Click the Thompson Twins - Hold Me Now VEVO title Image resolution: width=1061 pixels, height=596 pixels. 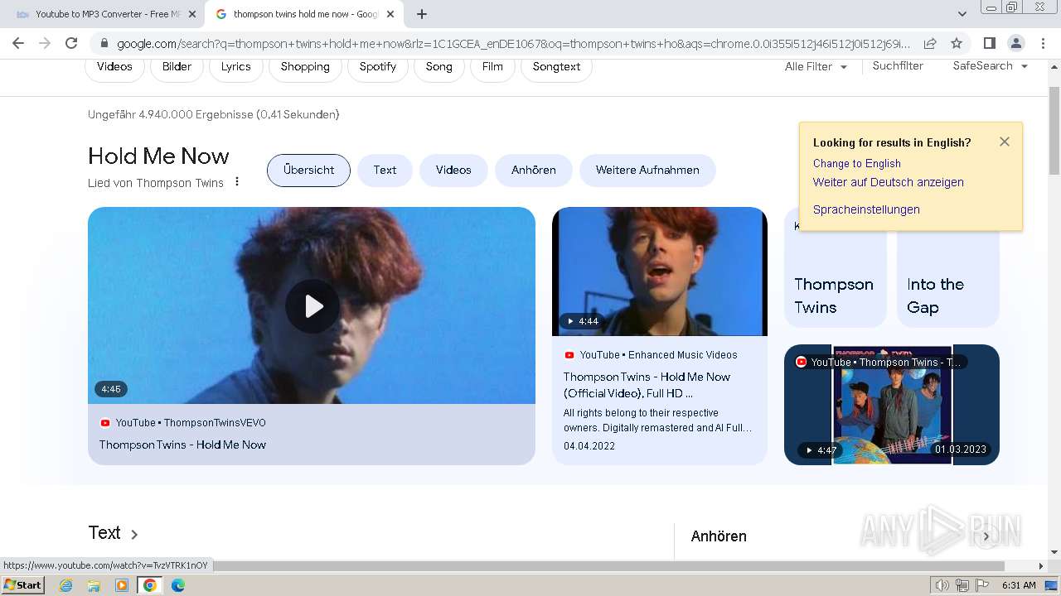pyautogui.click(x=182, y=445)
